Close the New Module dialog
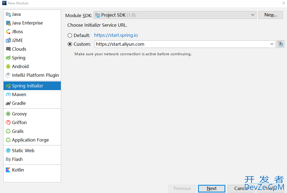287x193 pixels. 283,3
